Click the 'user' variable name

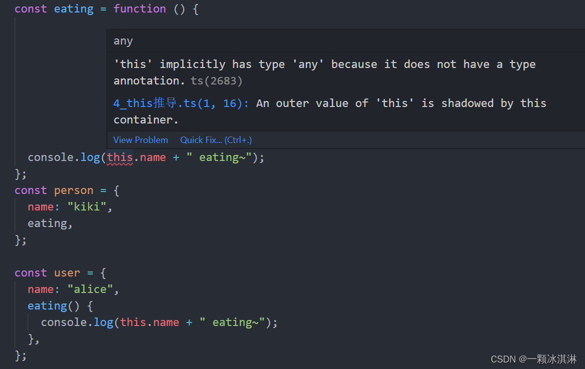coord(67,273)
